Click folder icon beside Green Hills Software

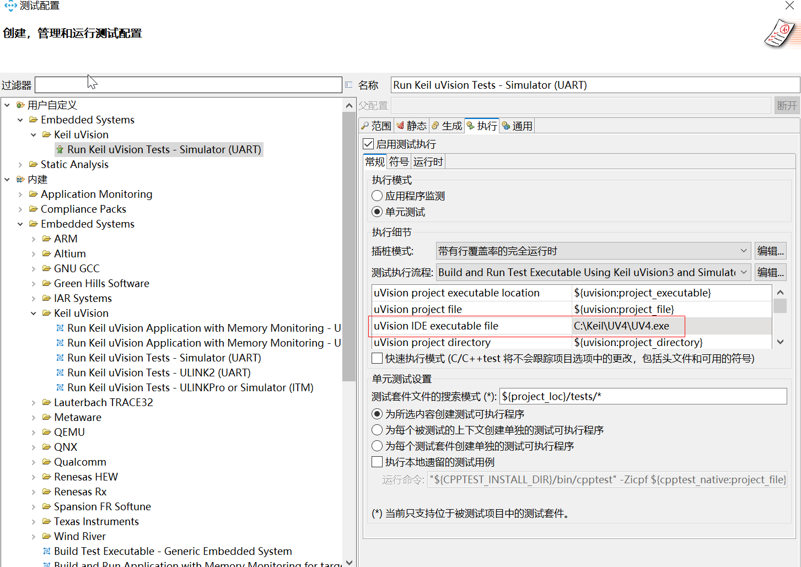coord(47,283)
